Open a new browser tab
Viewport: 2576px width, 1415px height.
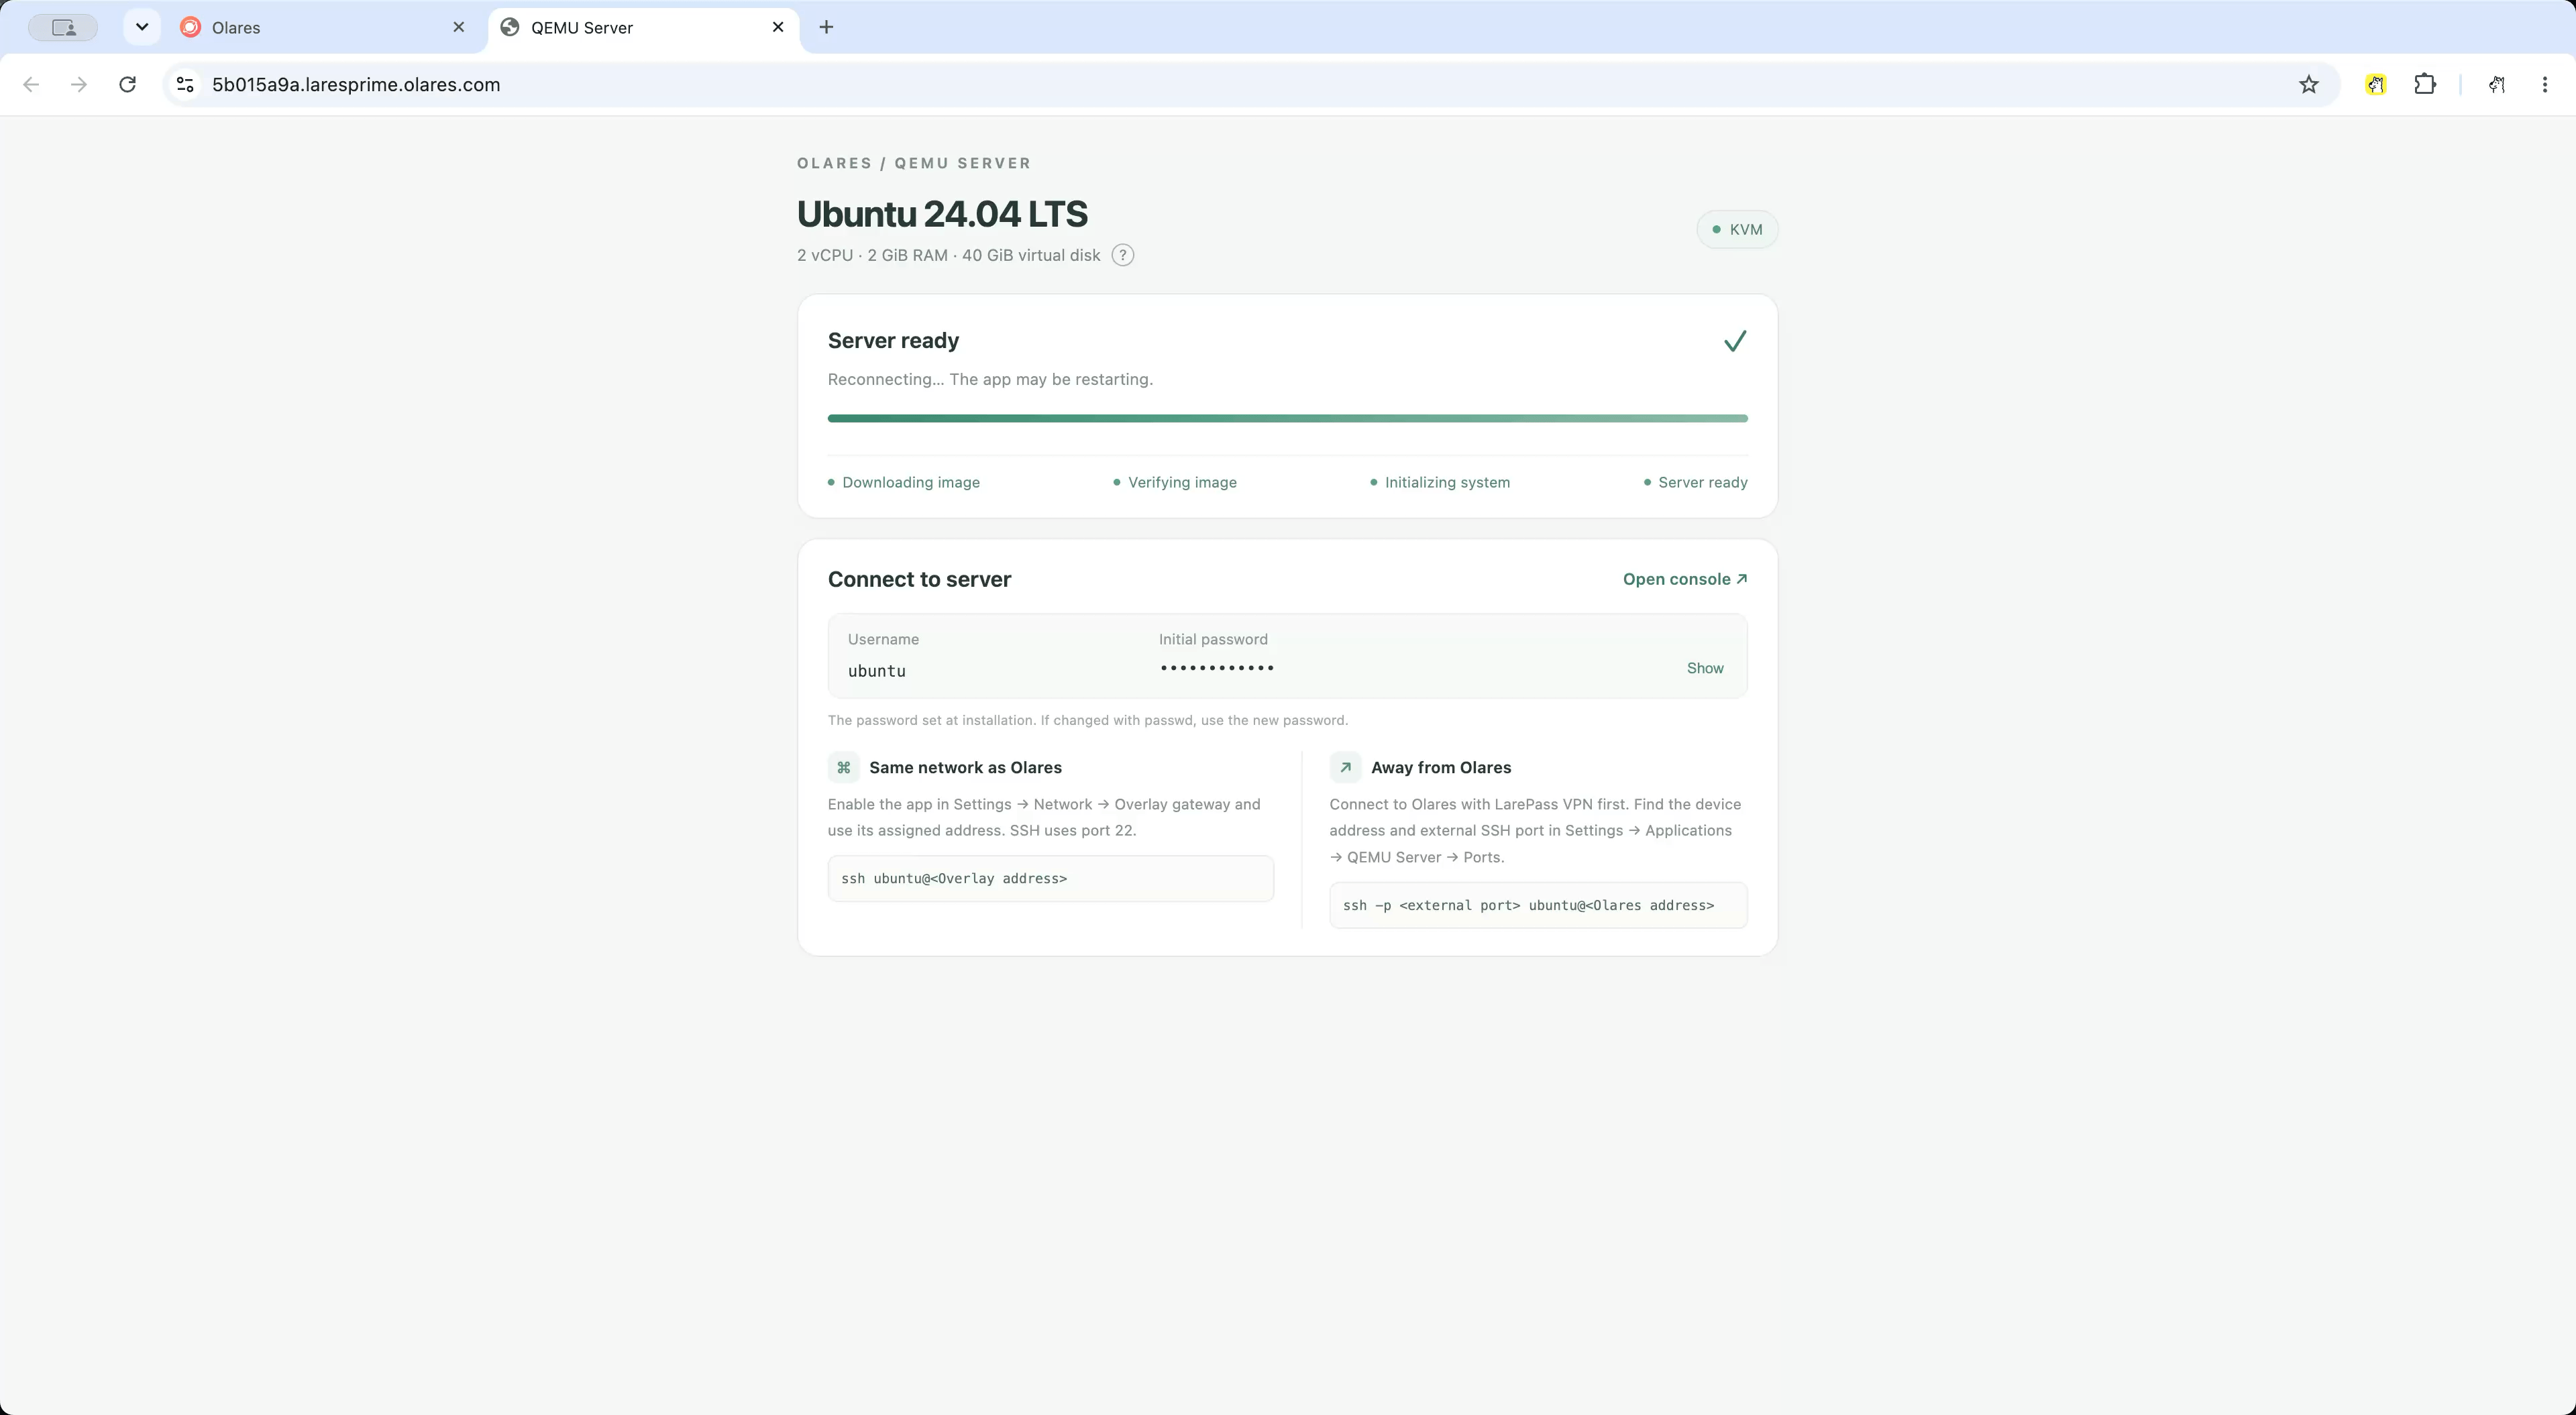[826, 27]
